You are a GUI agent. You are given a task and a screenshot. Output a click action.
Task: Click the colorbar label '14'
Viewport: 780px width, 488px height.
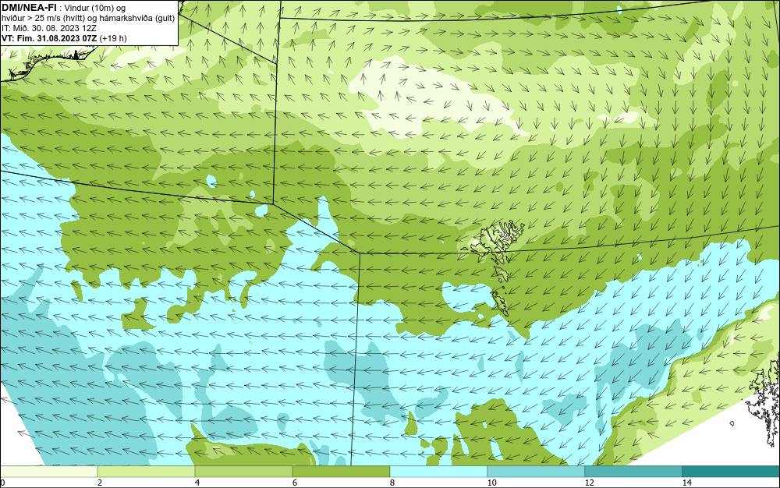click(x=687, y=483)
